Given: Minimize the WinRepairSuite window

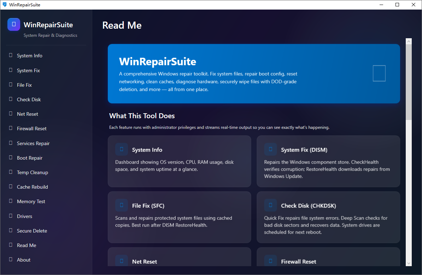Looking at the screenshot, I should (x=381, y=5).
